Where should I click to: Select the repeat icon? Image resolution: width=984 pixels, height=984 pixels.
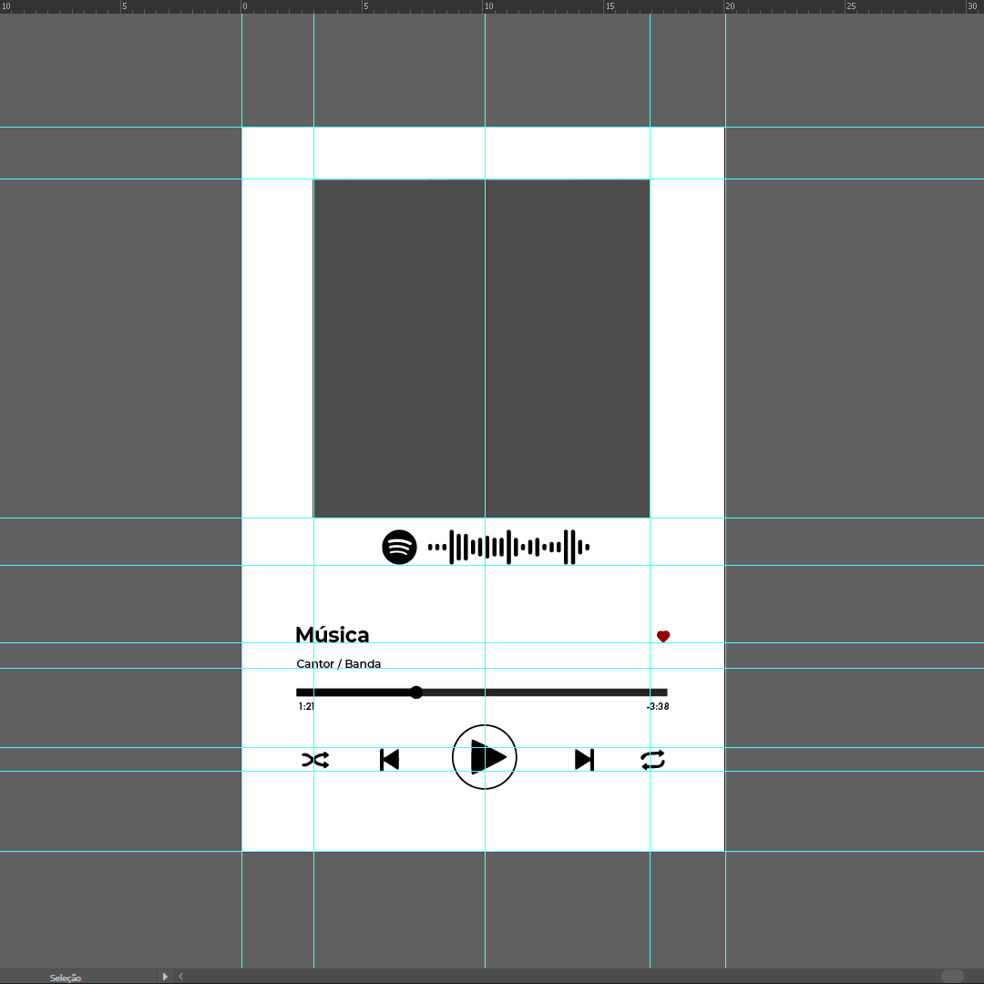[652, 760]
